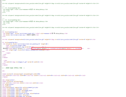This screenshot has width=126, height=97.
Task: Click the 'td colspan=2 style=word-break:break-all;padding:10' line
Action: click(x=26, y=44)
